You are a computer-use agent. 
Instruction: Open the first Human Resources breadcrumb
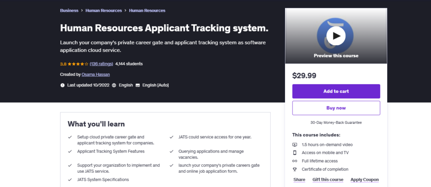coord(104,10)
